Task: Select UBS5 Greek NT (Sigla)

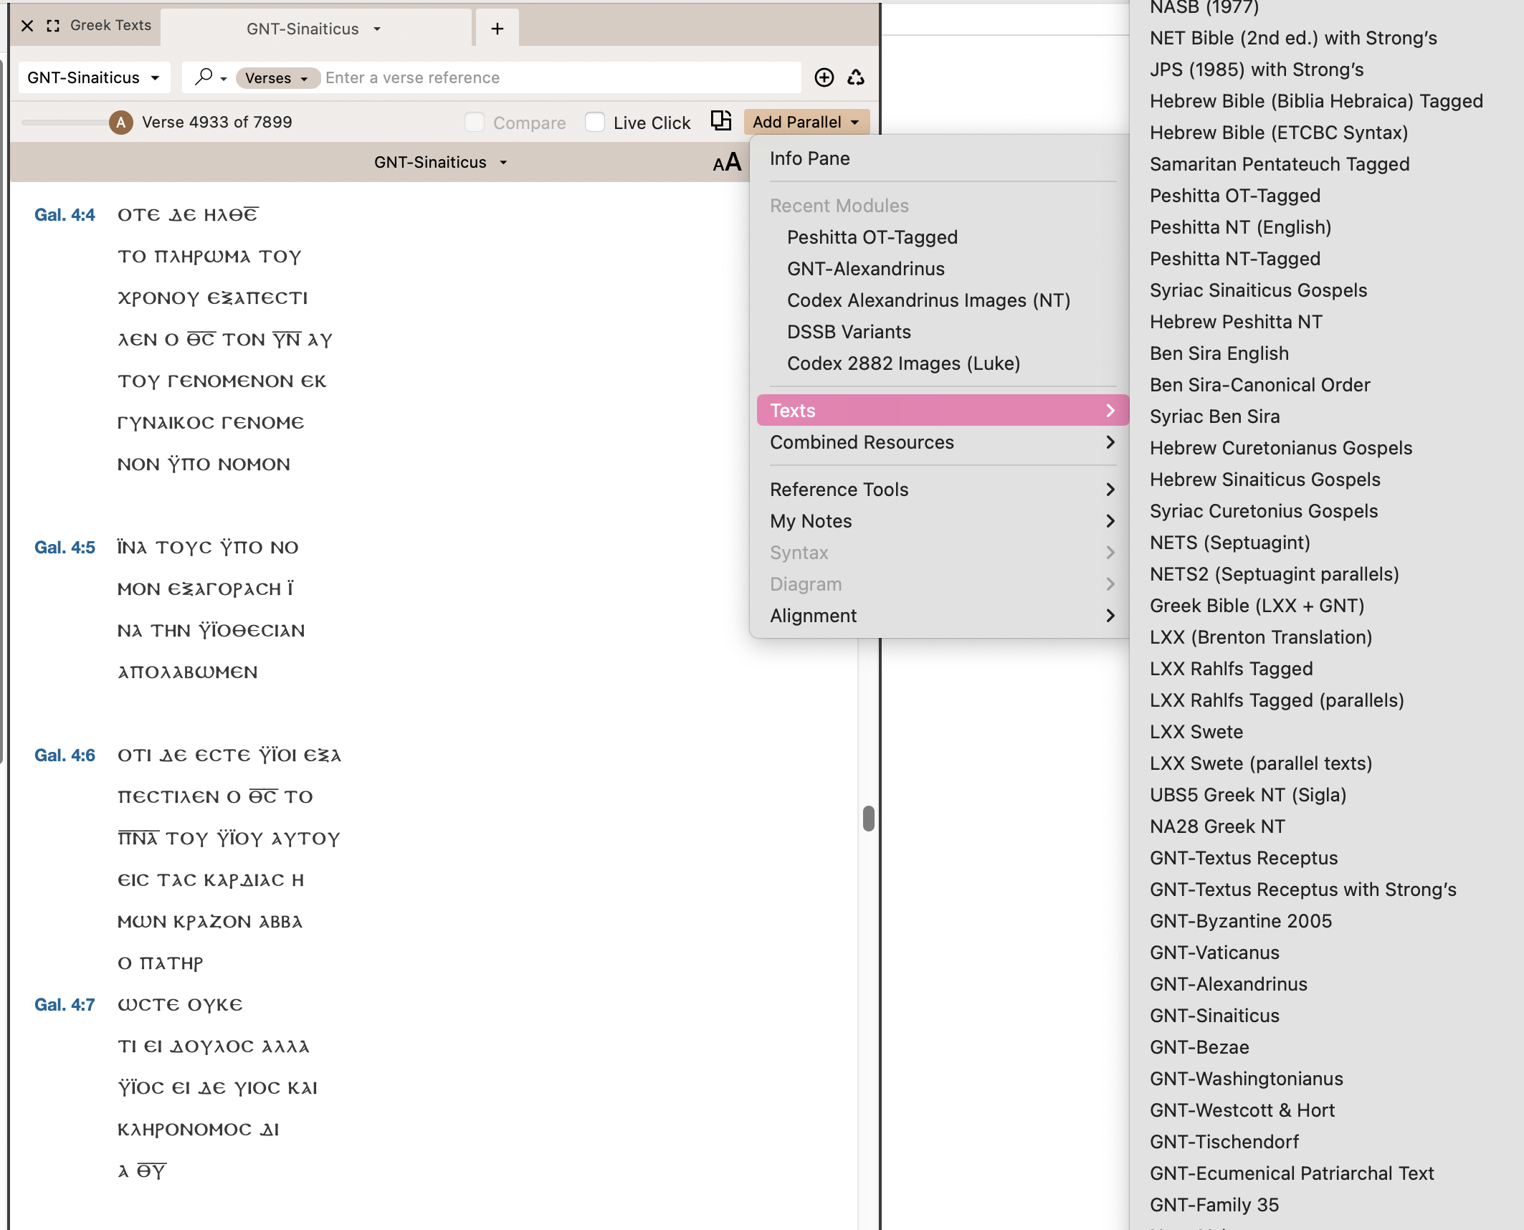Action: click(1248, 795)
